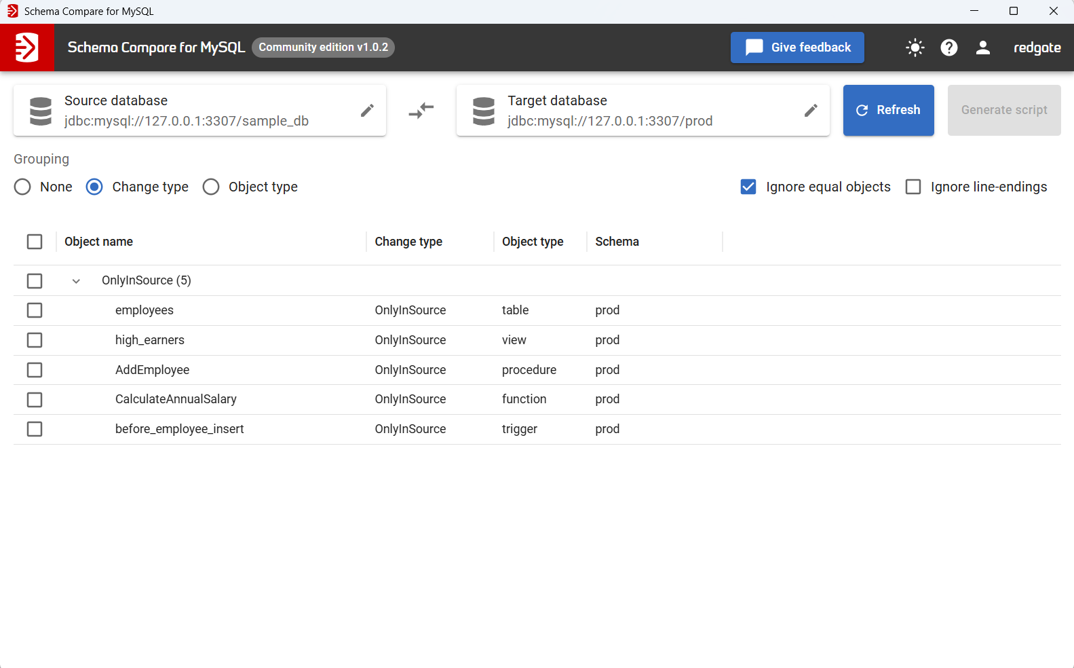Screen dimensions: 1074x668
Task: Sort by Object name column header
Action: (x=98, y=242)
